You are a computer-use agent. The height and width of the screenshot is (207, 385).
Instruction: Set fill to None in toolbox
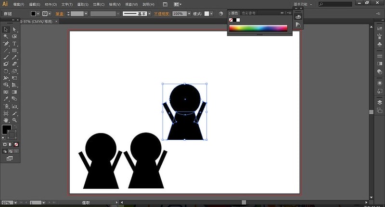pyautogui.click(x=16, y=144)
